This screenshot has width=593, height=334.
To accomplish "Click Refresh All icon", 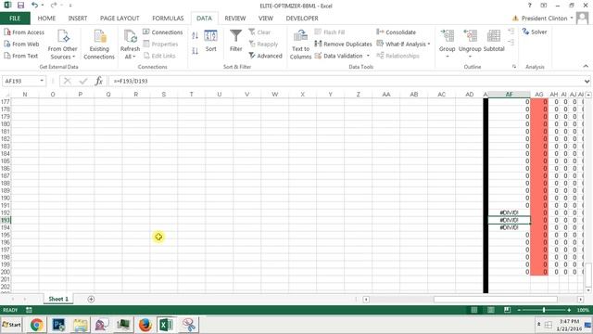I will point(130,37).
